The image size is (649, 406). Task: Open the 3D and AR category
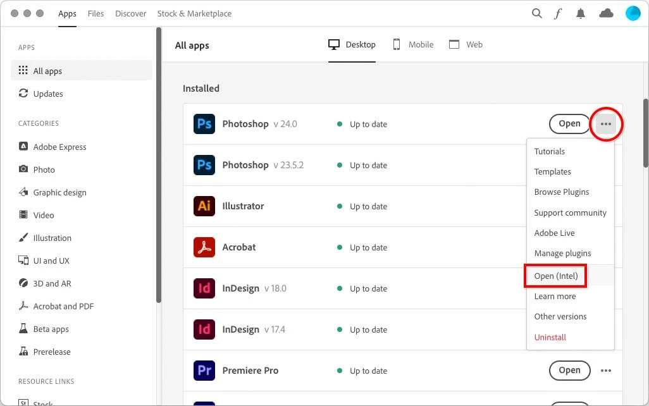(45, 283)
